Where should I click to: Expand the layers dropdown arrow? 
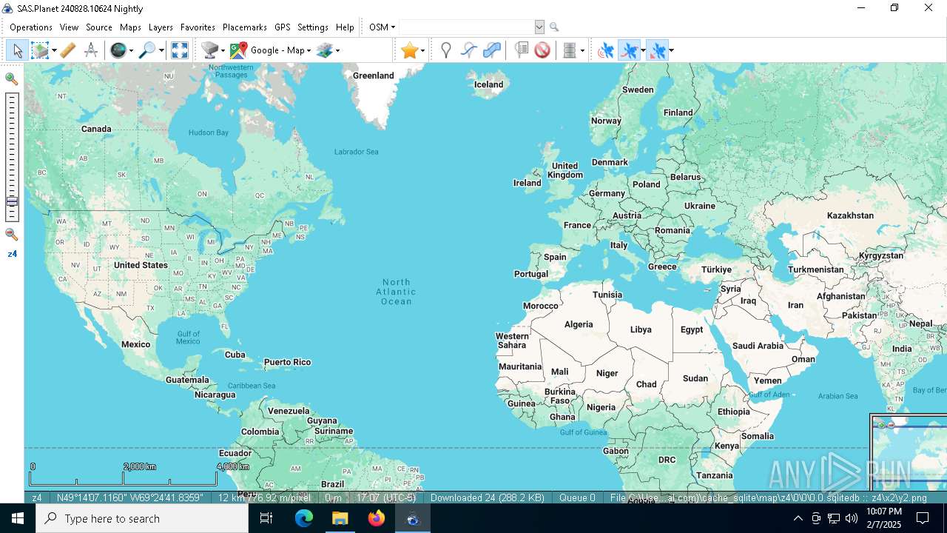[337, 50]
